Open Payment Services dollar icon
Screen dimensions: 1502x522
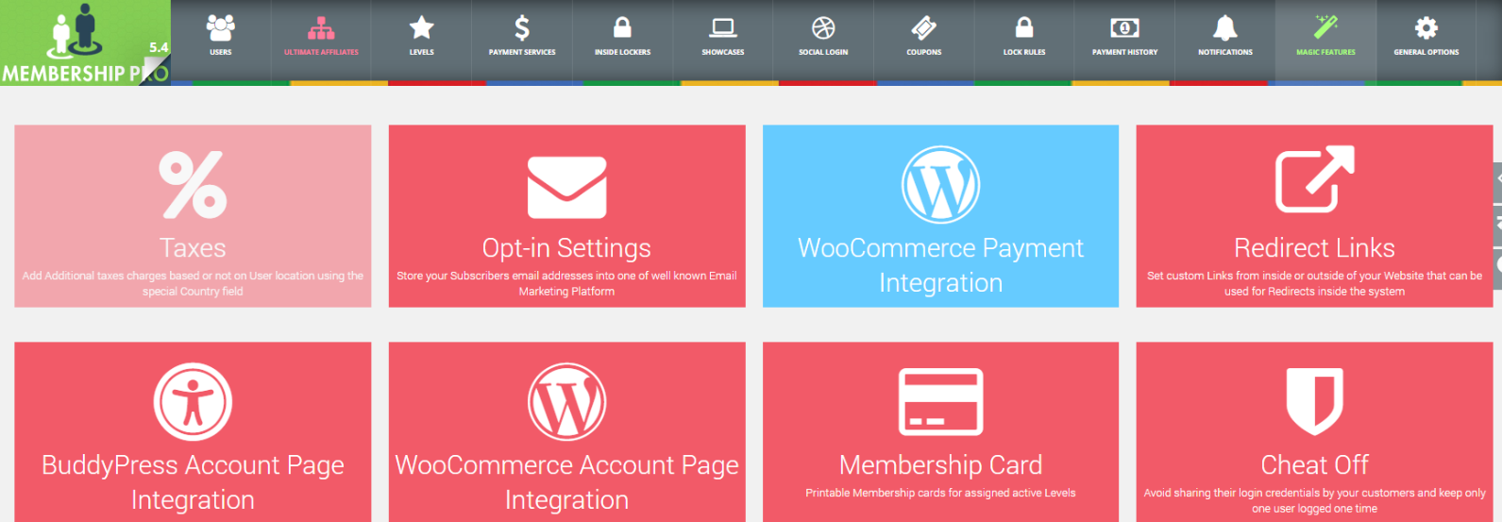pos(522,28)
